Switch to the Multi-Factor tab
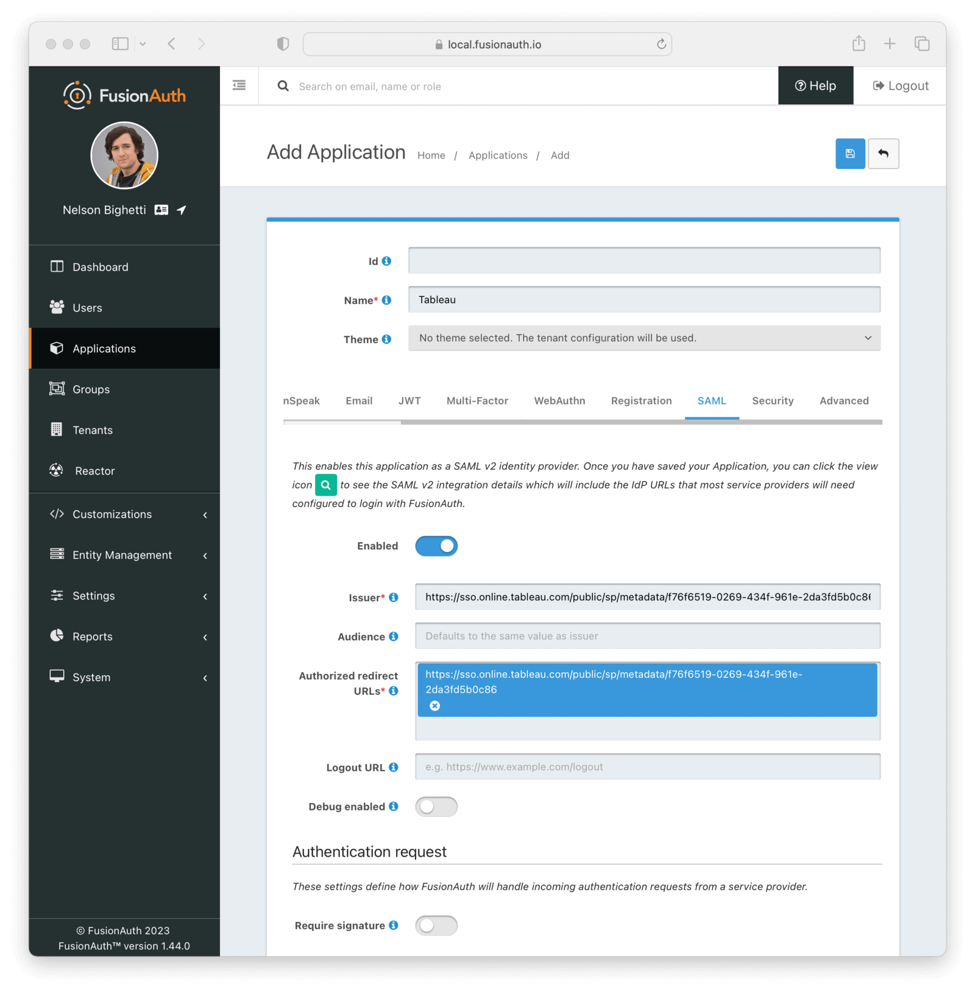 click(477, 400)
